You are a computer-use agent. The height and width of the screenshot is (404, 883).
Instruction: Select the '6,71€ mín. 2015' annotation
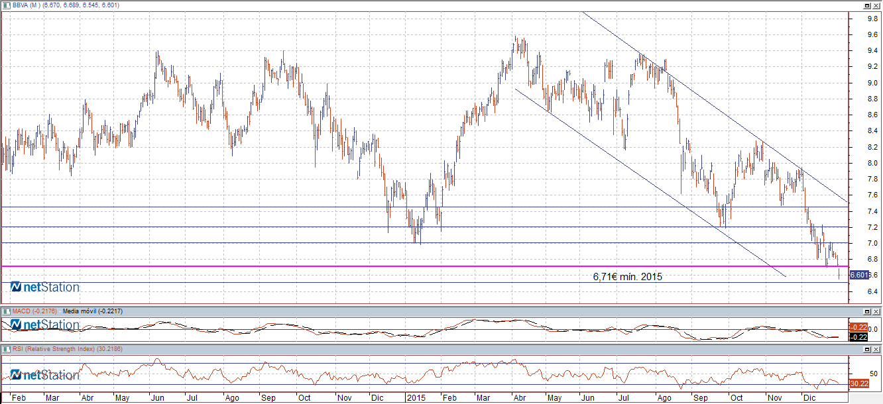627,277
